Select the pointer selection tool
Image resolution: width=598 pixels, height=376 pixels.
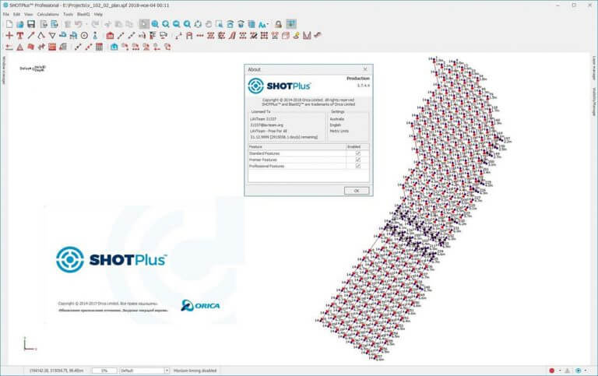(144, 24)
